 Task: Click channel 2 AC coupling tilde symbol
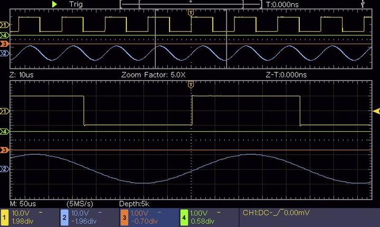(100, 213)
